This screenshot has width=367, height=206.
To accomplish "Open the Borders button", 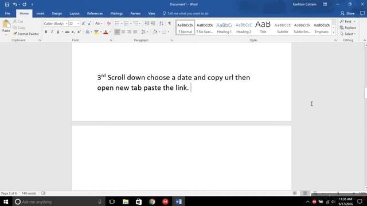I will 164,32.
